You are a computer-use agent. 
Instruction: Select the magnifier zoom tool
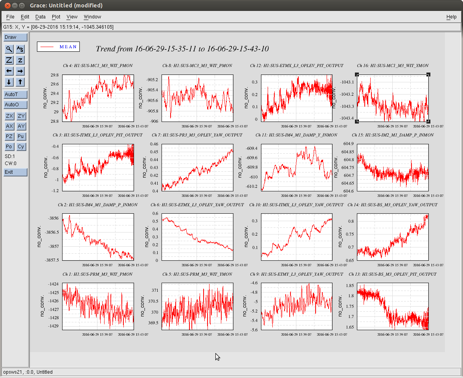click(x=9, y=49)
